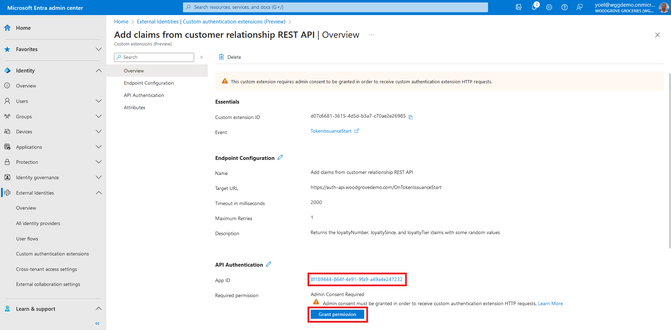Expand the Users section in sidebar
This screenshot has width=671, height=330.
point(99,101)
